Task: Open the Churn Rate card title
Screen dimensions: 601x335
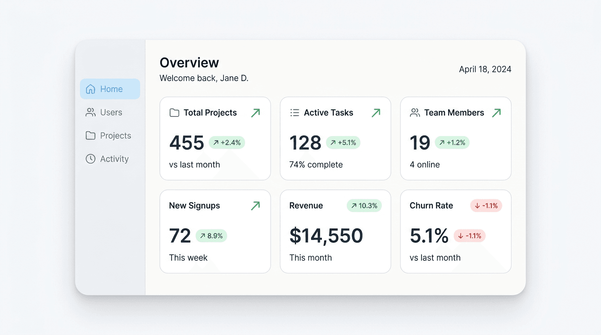Action: (x=431, y=206)
